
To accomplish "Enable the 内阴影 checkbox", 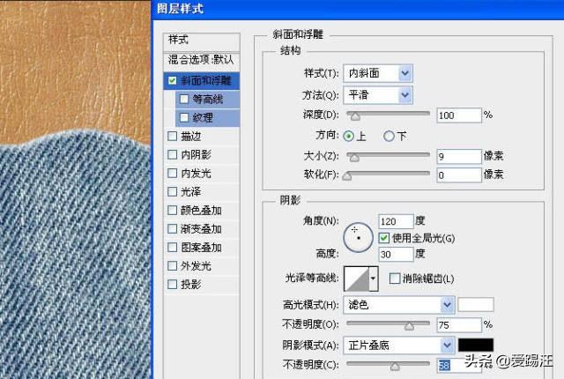I will (x=173, y=154).
